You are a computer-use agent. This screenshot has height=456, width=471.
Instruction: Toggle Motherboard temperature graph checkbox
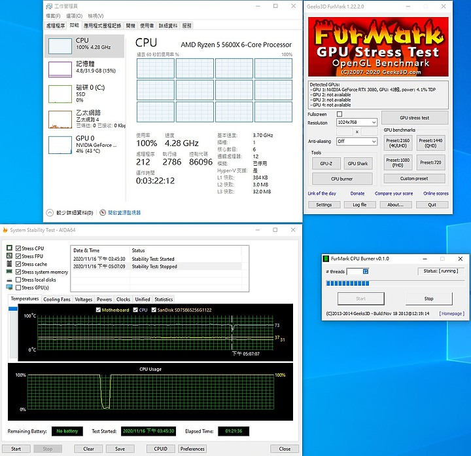pyautogui.click(x=98, y=310)
